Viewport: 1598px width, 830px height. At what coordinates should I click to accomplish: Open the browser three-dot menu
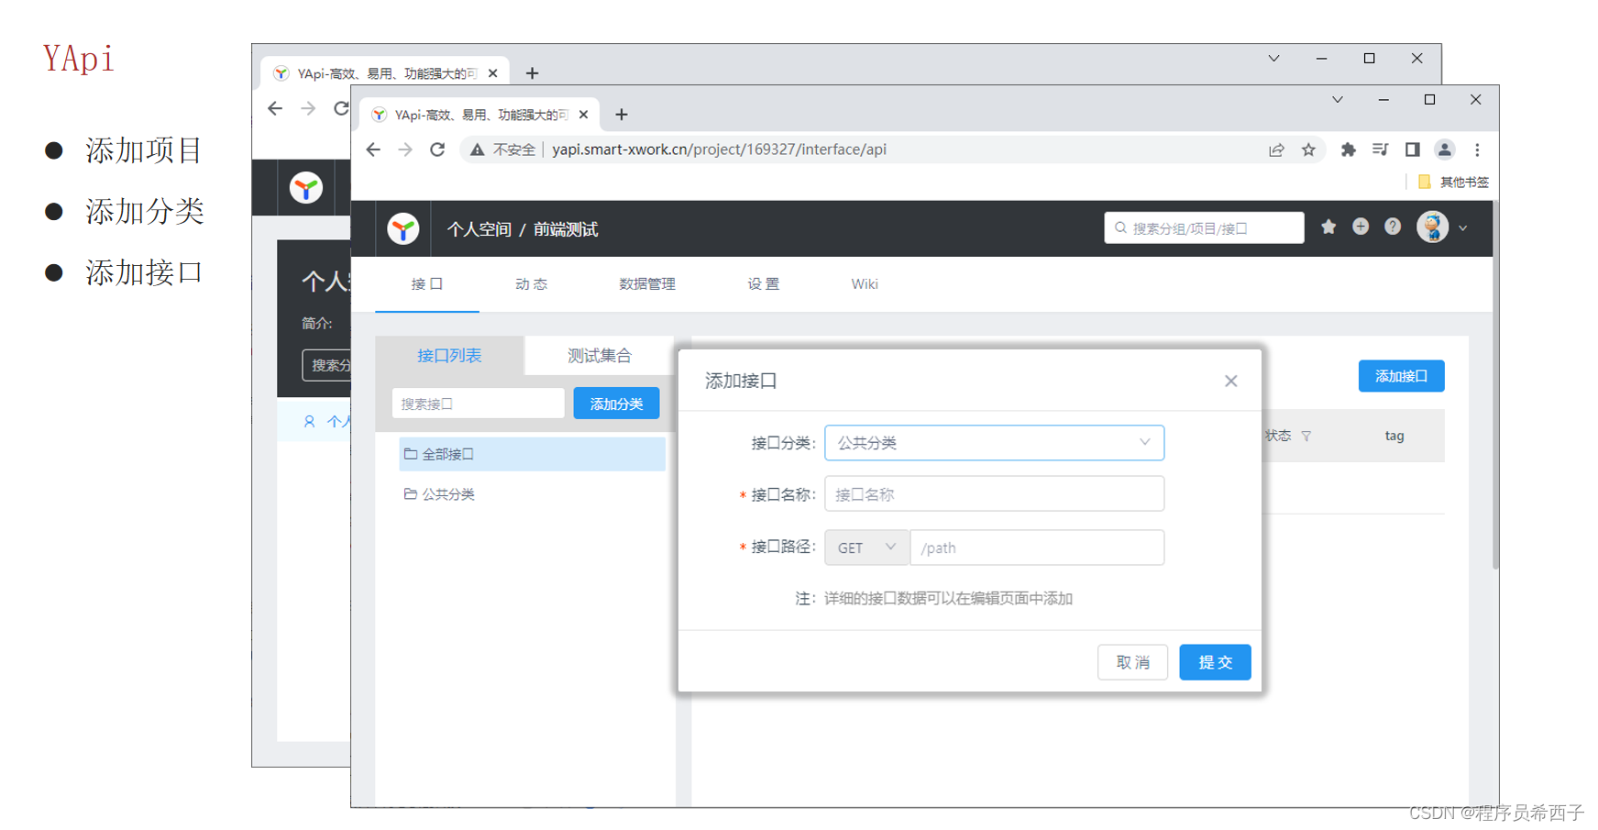tap(1477, 149)
